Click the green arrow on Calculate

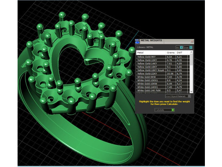tap(173, 110)
